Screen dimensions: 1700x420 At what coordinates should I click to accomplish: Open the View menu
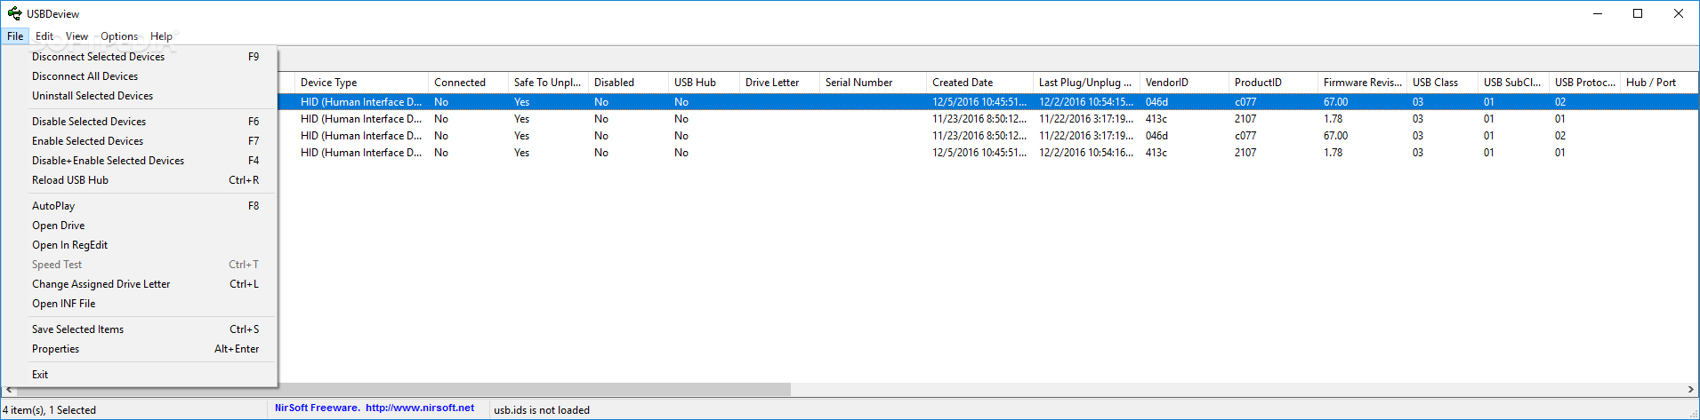[77, 36]
